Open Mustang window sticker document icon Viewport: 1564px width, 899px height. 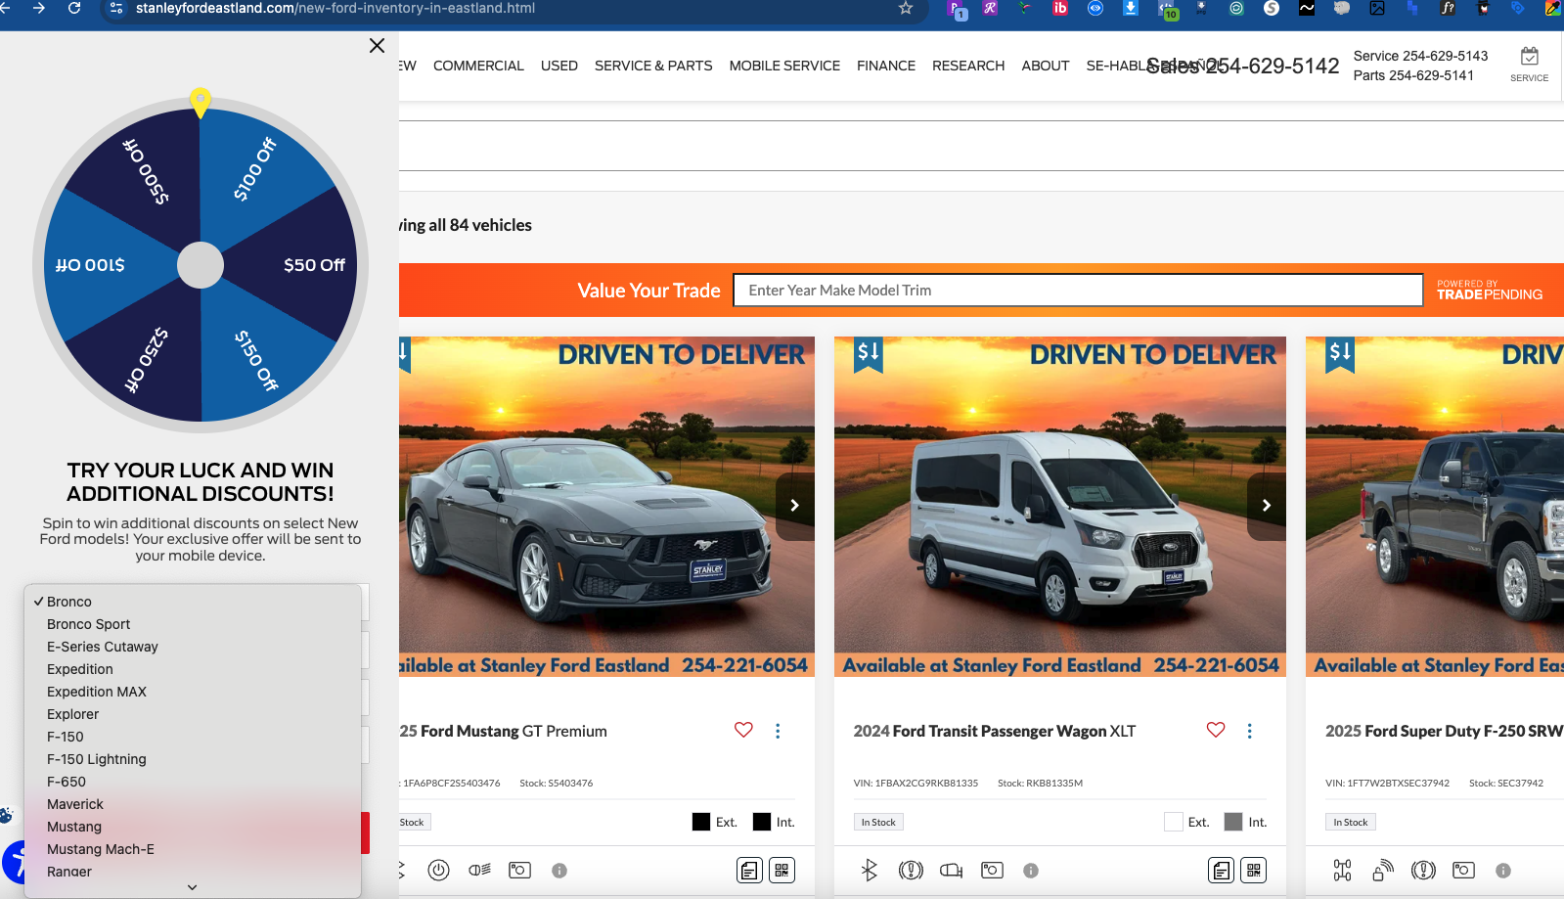point(749,870)
